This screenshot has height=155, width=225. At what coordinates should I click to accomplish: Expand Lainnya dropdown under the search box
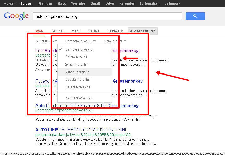(115, 31)
